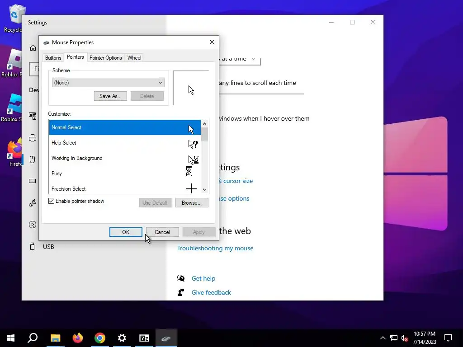463x347 pixels.
Task: Select the Mouse sidebar icon in Settings
Action: tap(33, 159)
